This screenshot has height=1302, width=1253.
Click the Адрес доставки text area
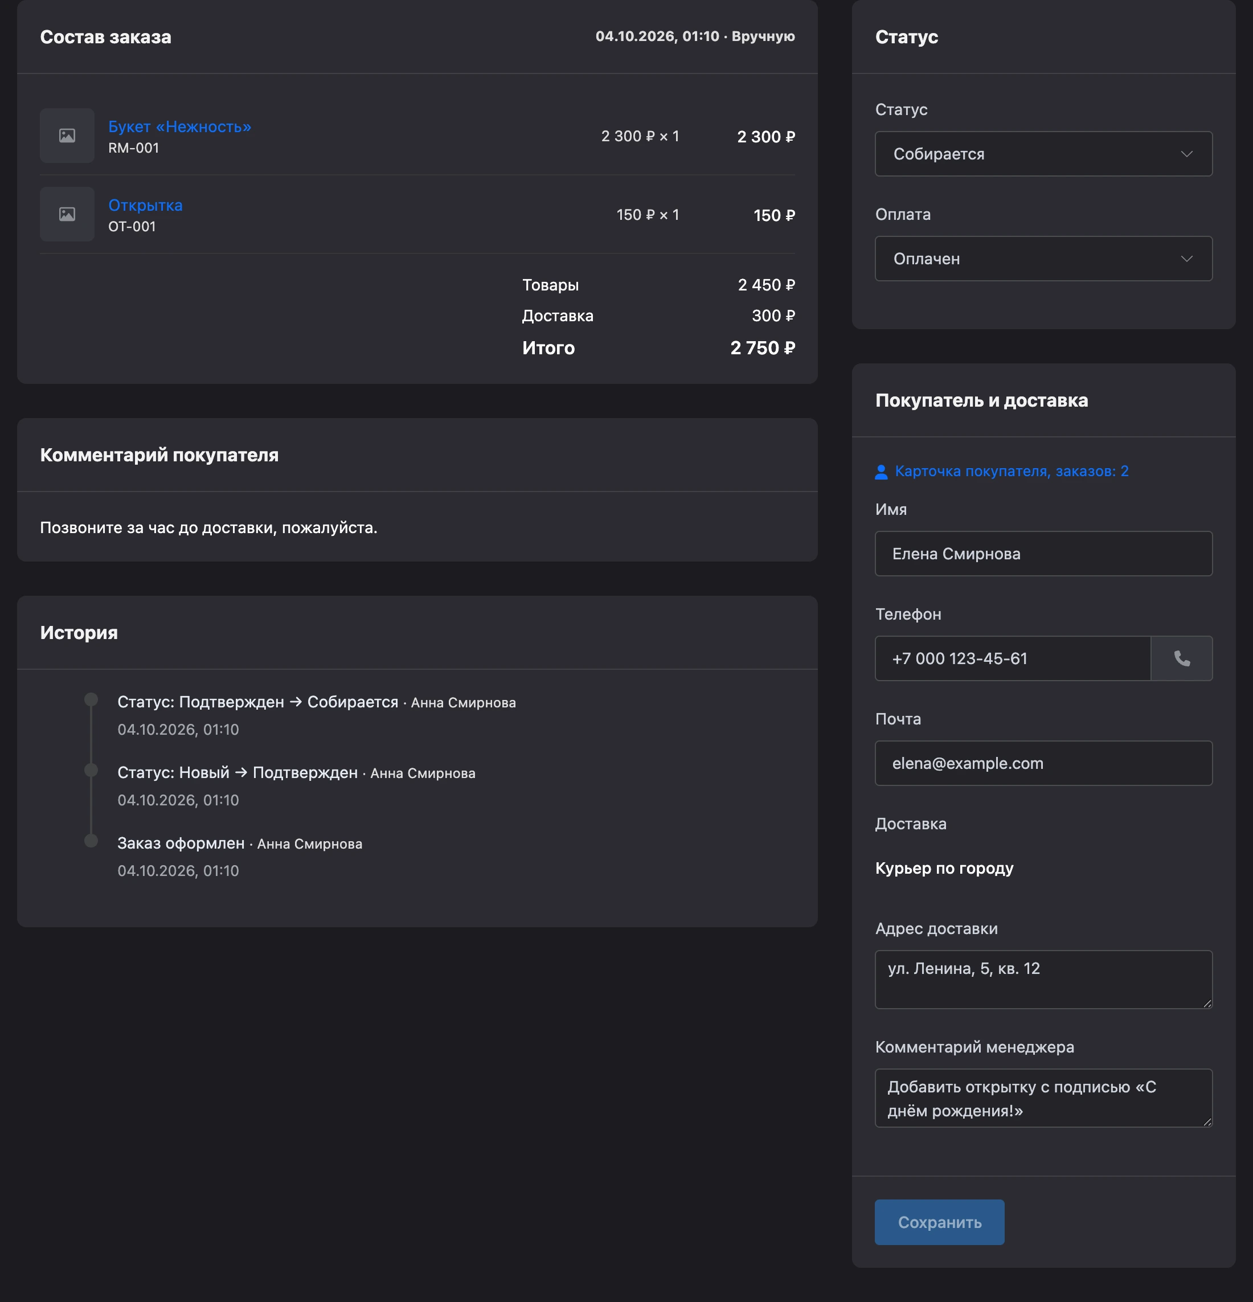1043,979
